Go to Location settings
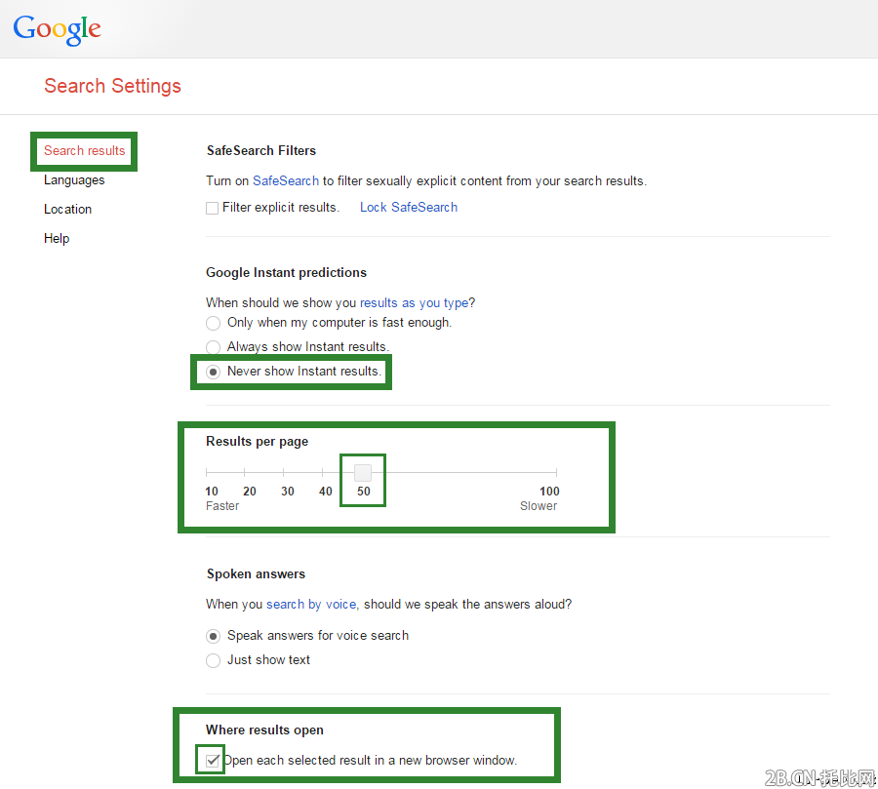Viewport: 878px width, 789px height. 67,210
